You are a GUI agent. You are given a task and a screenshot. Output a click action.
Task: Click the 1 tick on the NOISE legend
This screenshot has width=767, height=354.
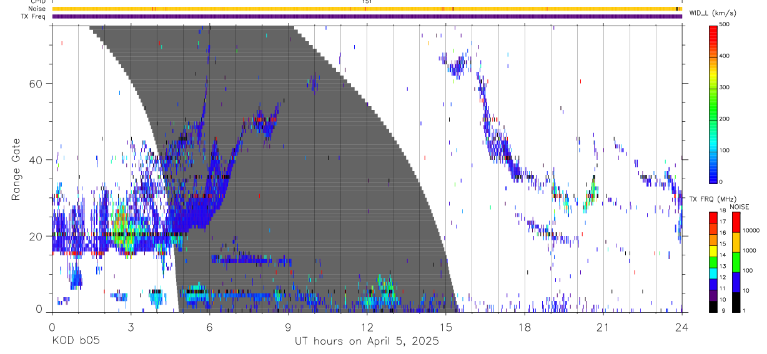(744, 310)
